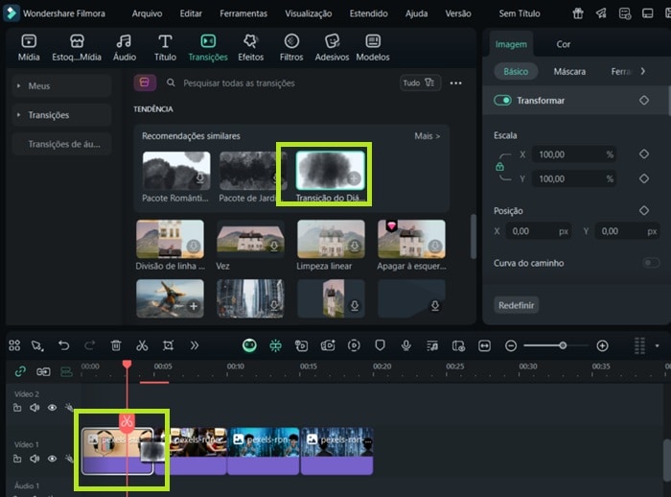Mute the Vídeo 1 track

click(35, 459)
